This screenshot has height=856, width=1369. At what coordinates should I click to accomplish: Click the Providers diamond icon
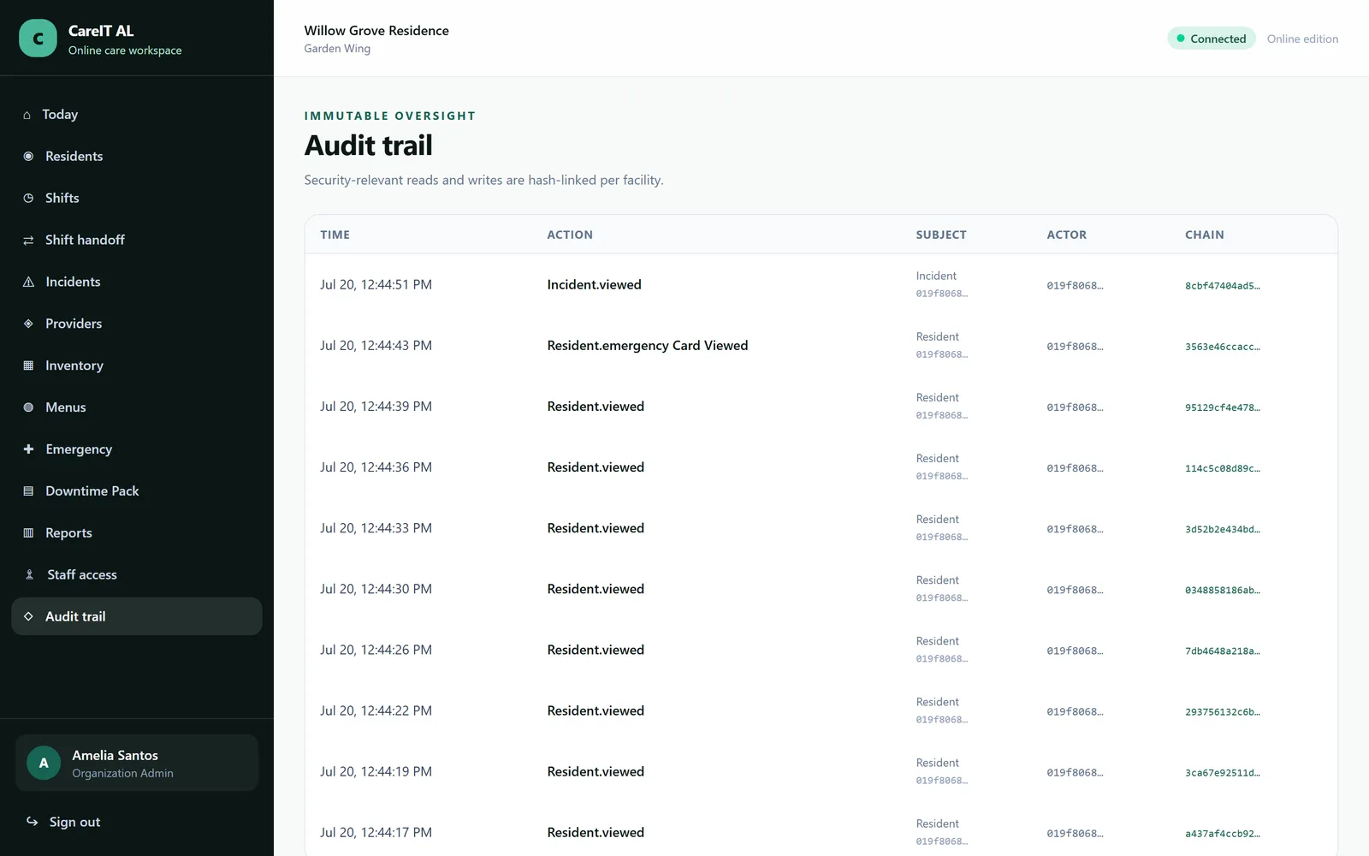click(28, 324)
